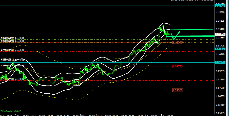229x116 pixels.
Task: Click the cyan 1.15709 price level label
Action: (220, 6)
